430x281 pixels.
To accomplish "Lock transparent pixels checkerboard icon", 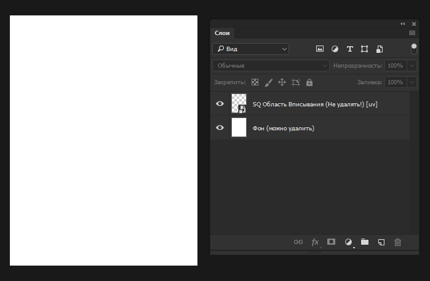I will (x=255, y=82).
